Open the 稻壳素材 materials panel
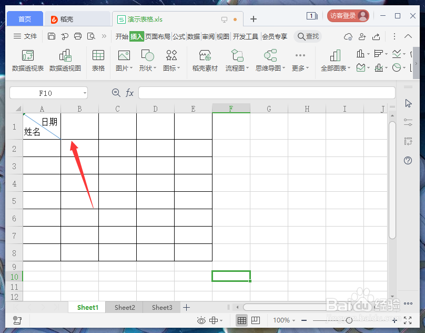This screenshot has width=425, height=333. (204, 61)
